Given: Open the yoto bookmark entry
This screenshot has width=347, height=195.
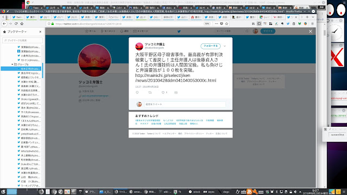Looking at the screenshot, I should point(29,134).
